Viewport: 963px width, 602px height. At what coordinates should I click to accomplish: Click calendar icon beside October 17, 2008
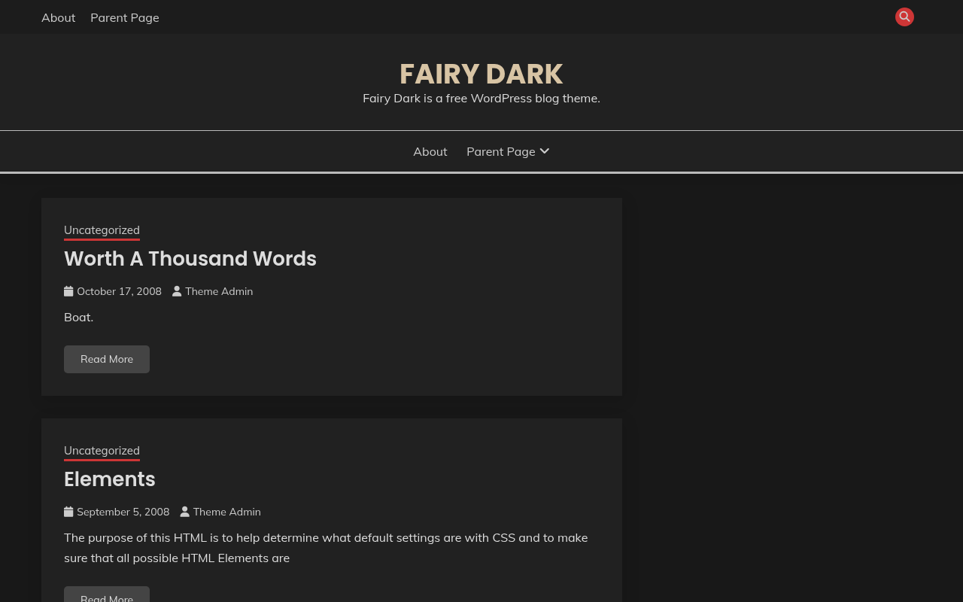(x=68, y=291)
